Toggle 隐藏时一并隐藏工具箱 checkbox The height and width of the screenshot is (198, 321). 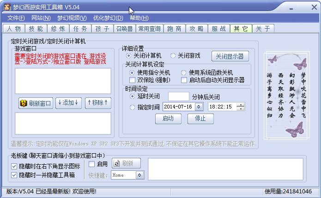pyautogui.click(x=14, y=175)
